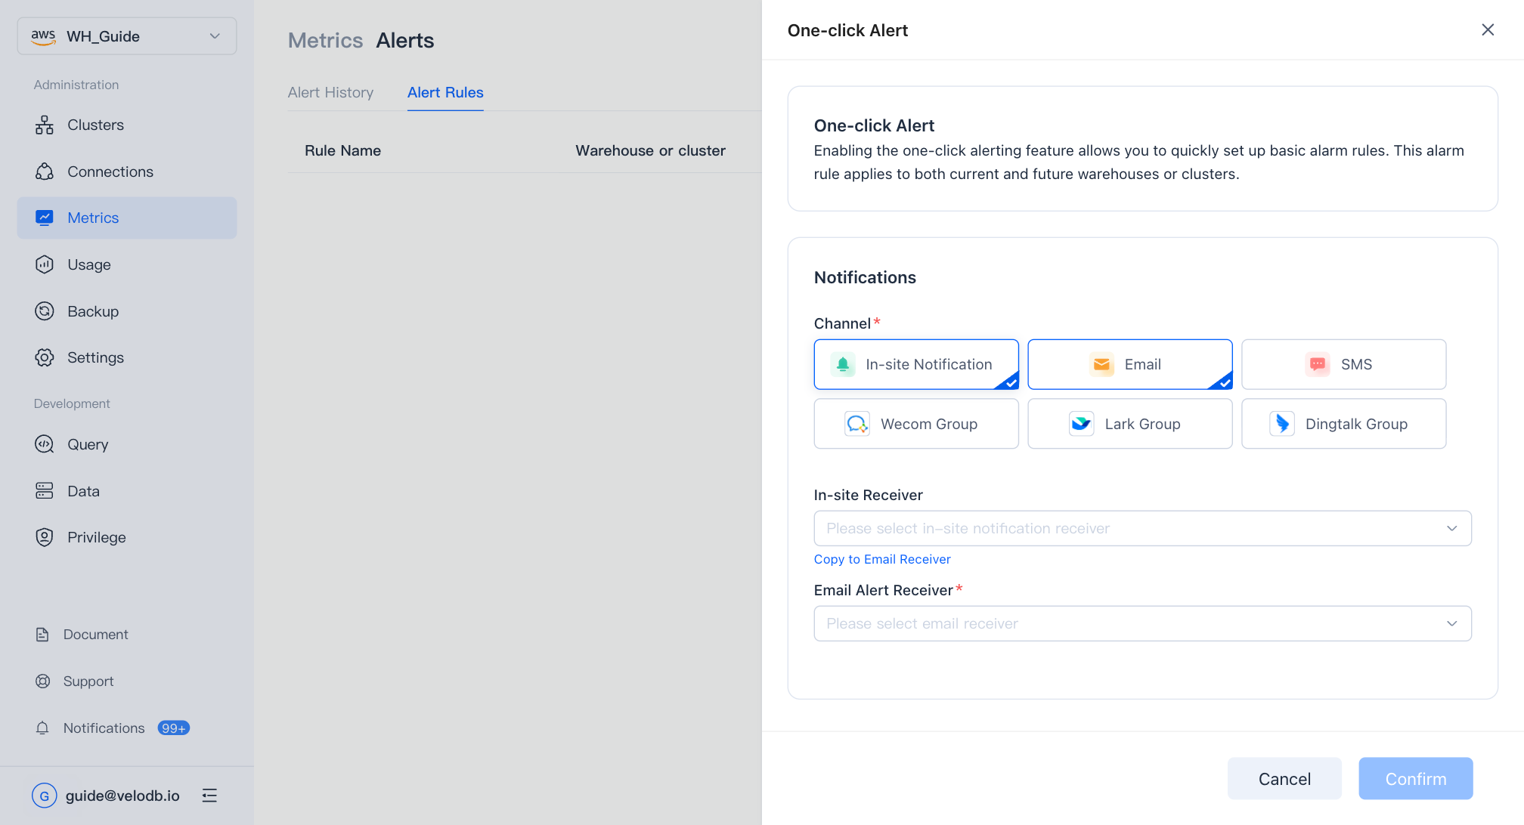Select the Lark Group channel

click(1129, 424)
